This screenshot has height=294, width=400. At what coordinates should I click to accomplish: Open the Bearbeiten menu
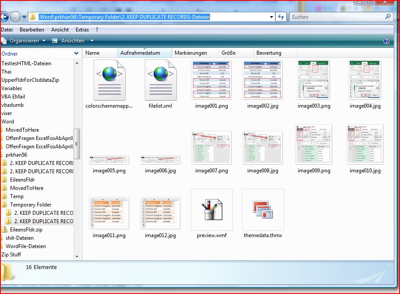point(32,30)
